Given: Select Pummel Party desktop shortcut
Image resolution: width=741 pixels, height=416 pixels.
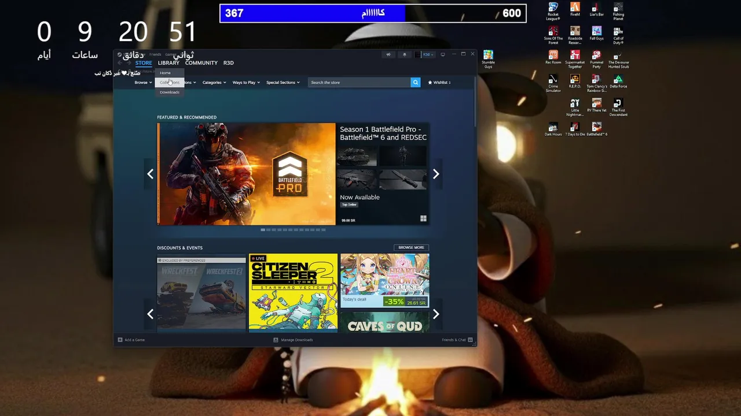Looking at the screenshot, I should click(x=596, y=60).
